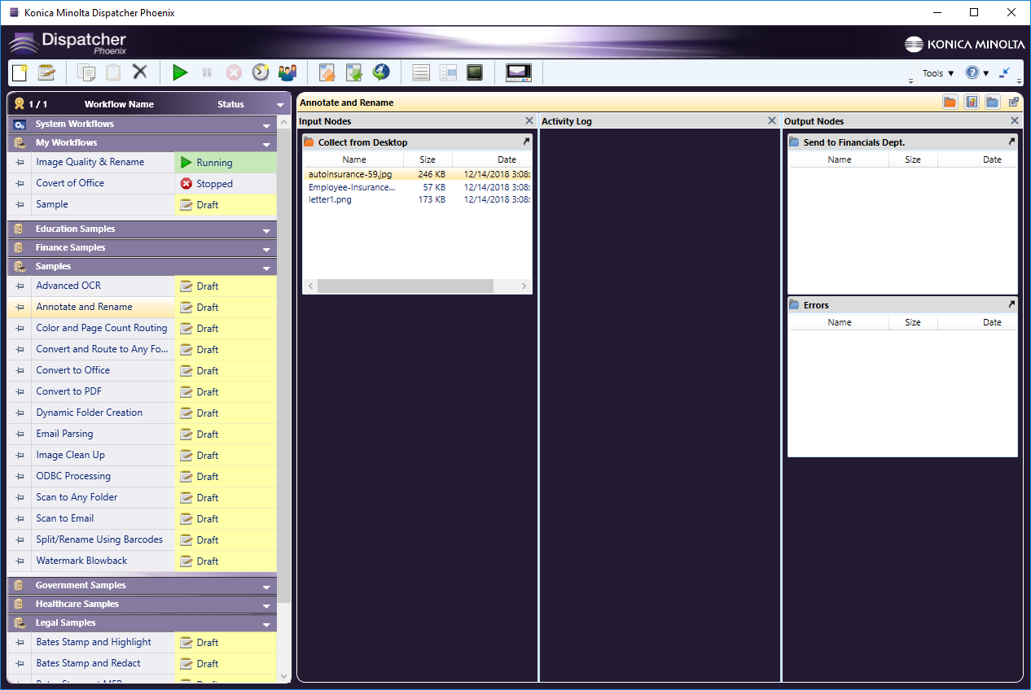Expand the Healthcare Samples group
Viewport: 1031px width, 690px height.
pyautogui.click(x=266, y=605)
